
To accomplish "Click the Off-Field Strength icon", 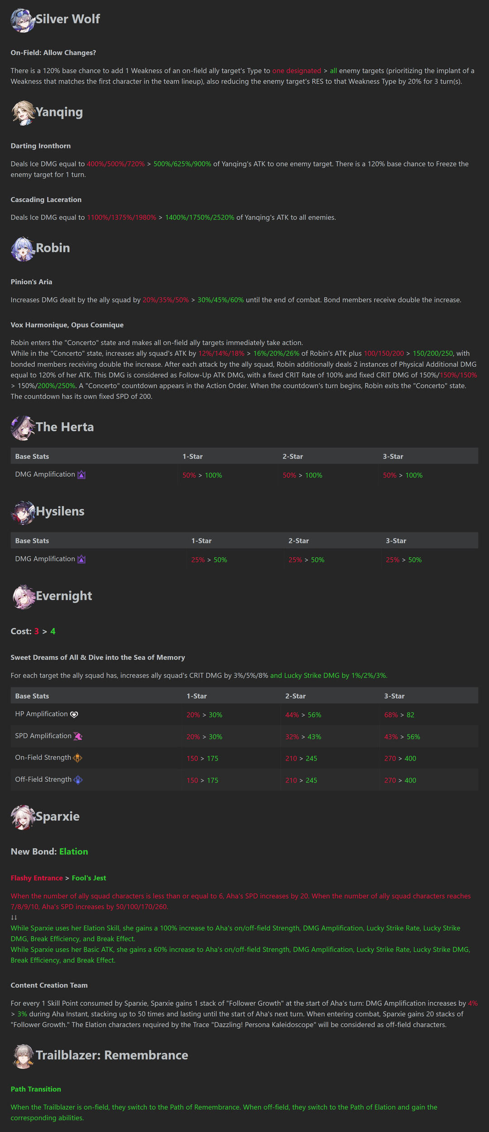I will (78, 780).
